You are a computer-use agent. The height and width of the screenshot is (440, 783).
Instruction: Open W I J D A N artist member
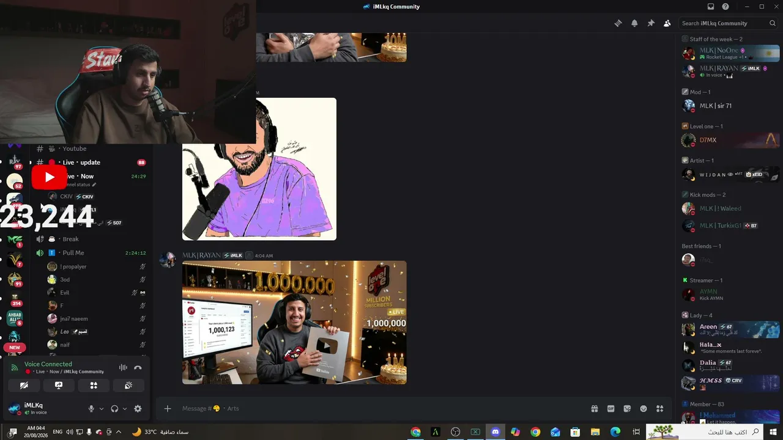tap(730, 174)
